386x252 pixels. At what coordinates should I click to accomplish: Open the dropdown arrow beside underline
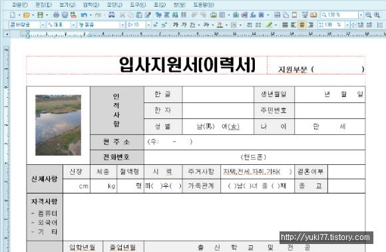(199, 25)
